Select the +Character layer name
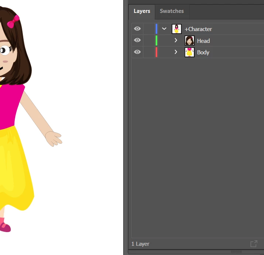This screenshot has width=264, height=255. click(198, 29)
